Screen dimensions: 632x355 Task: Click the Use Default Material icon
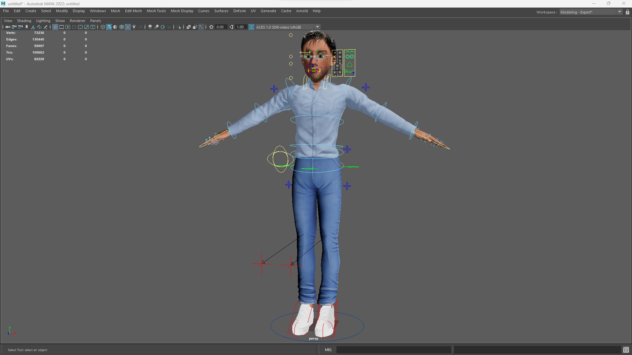click(115, 27)
